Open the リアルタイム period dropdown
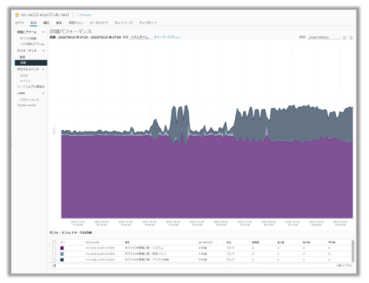The height and width of the screenshot is (283, 369). 141,37
